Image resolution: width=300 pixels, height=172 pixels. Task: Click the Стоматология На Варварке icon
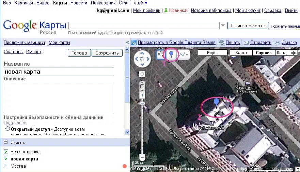[x=247, y=83]
